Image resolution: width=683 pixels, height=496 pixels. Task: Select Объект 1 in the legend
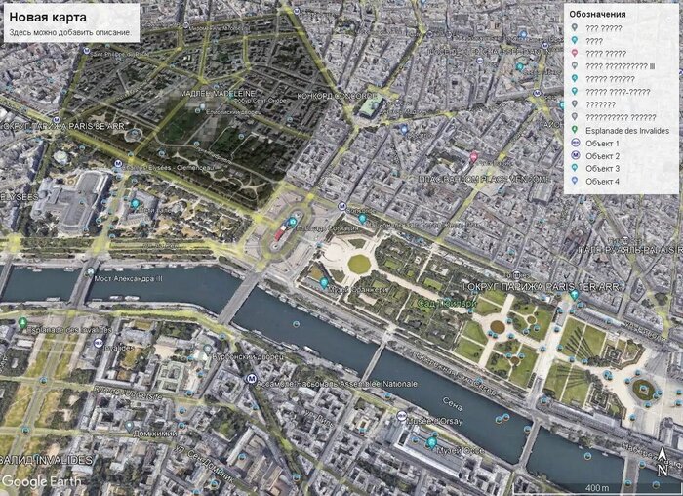pyautogui.click(x=602, y=144)
